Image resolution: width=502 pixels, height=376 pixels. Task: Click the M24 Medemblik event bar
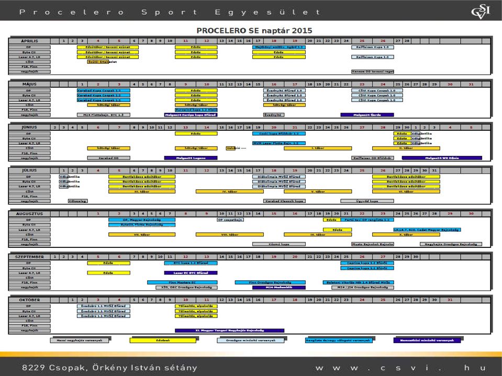pyautogui.click(x=279, y=288)
